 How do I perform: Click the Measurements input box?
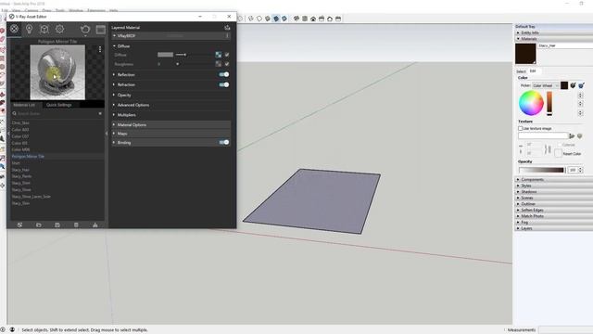coord(565,330)
